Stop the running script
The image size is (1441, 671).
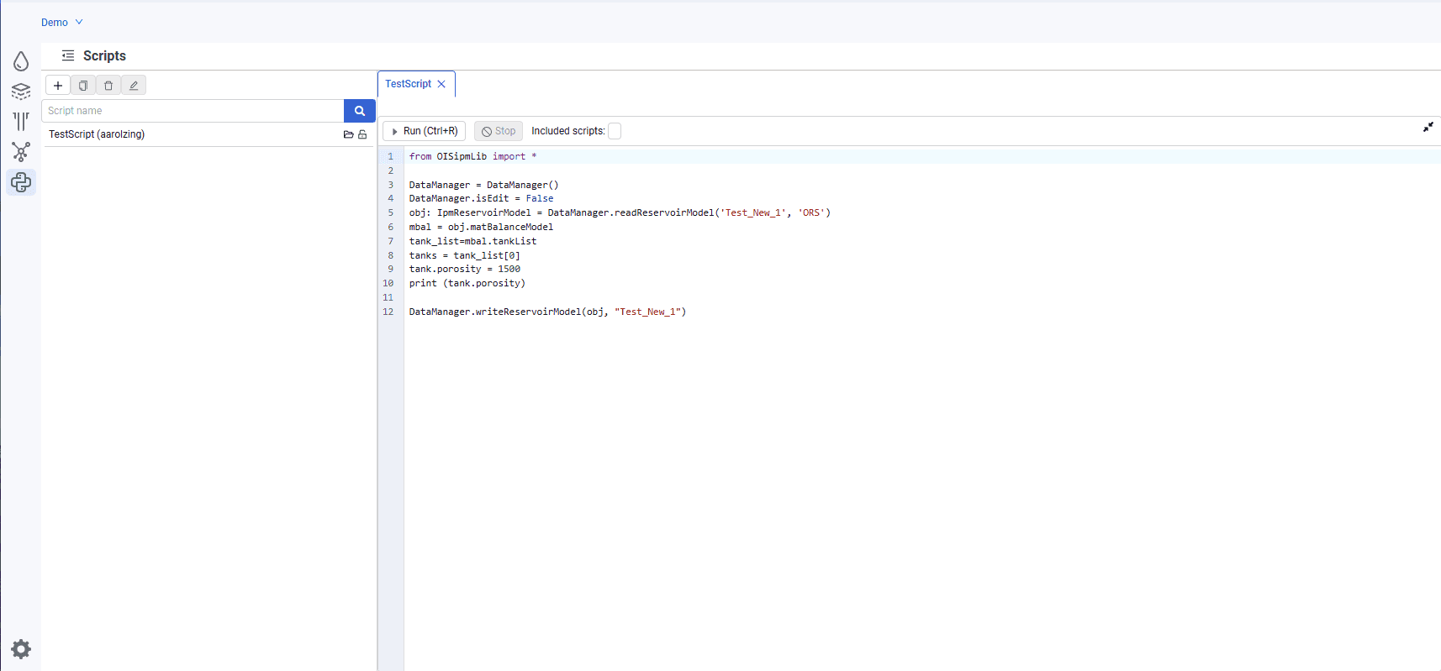click(499, 131)
